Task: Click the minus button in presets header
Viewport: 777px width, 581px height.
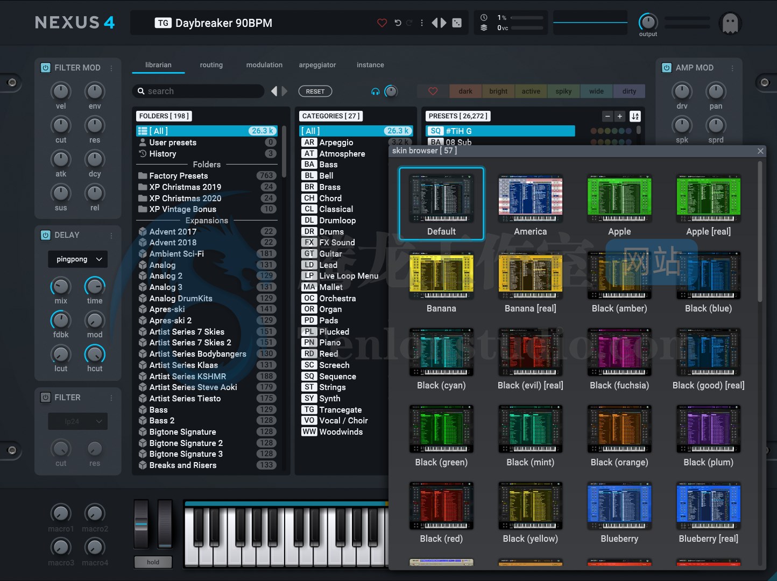Action: 608,116
